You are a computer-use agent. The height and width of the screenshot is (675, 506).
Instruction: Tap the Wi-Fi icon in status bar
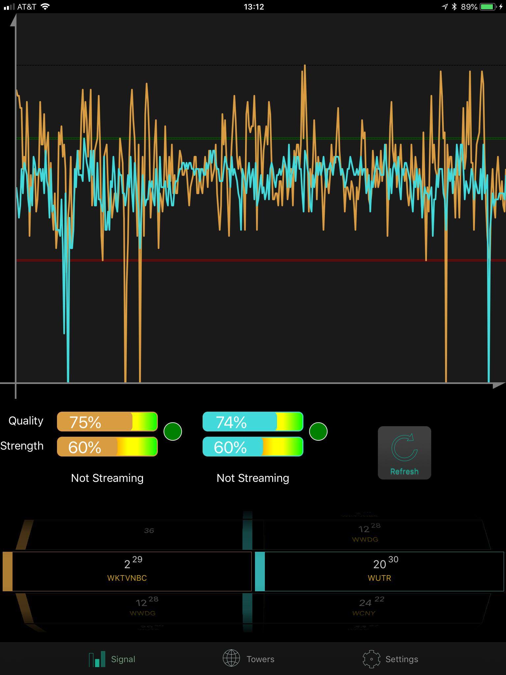point(45,7)
